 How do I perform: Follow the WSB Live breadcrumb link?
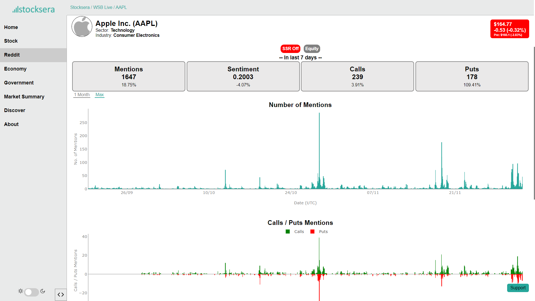click(x=103, y=8)
